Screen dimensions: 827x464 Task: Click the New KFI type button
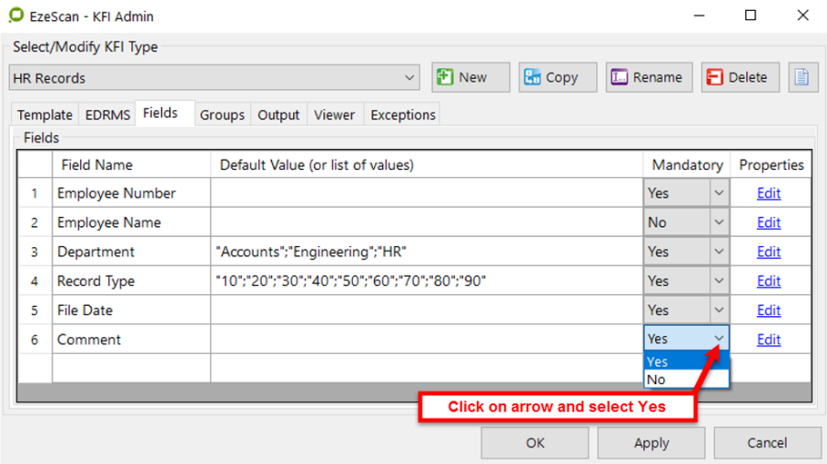pos(470,78)
